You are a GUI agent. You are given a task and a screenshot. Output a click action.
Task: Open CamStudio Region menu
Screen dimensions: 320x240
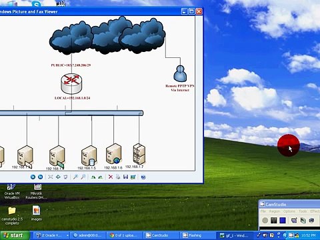(x=275, y=211)
